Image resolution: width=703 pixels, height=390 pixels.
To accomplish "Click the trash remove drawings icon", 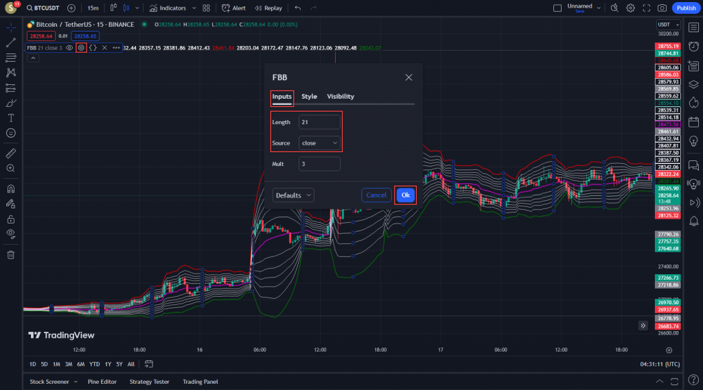I will [11, 255].
